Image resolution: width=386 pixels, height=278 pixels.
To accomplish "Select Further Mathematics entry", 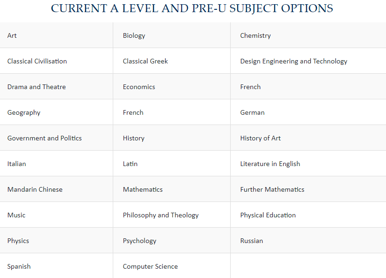I will [x=272, y=189].
